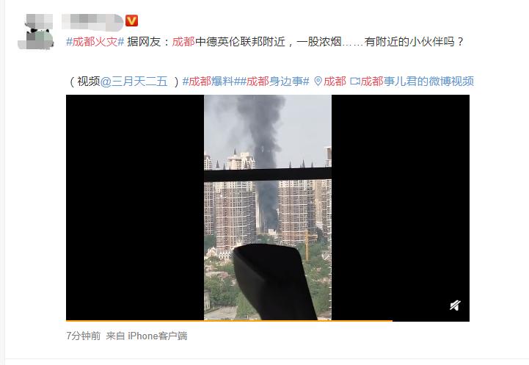Click the red 成都 keyword before 中德英伦联邦
Image resolution: width=529 pixels, height=365 pixels.
183,42
